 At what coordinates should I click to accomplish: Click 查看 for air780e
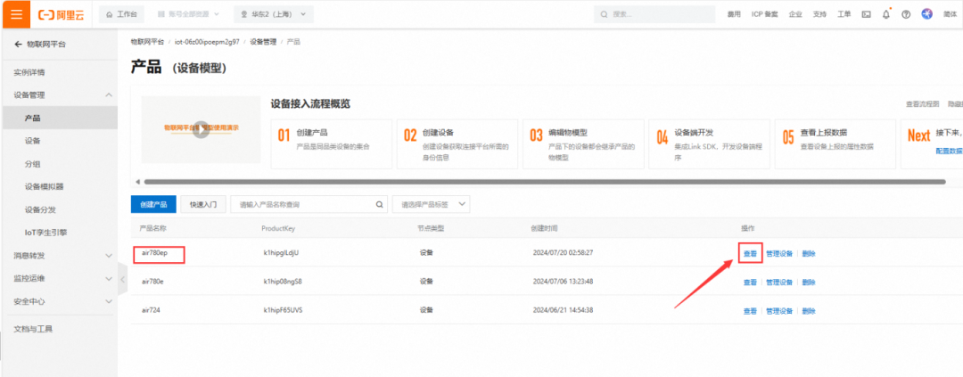(x=750, y=283)
